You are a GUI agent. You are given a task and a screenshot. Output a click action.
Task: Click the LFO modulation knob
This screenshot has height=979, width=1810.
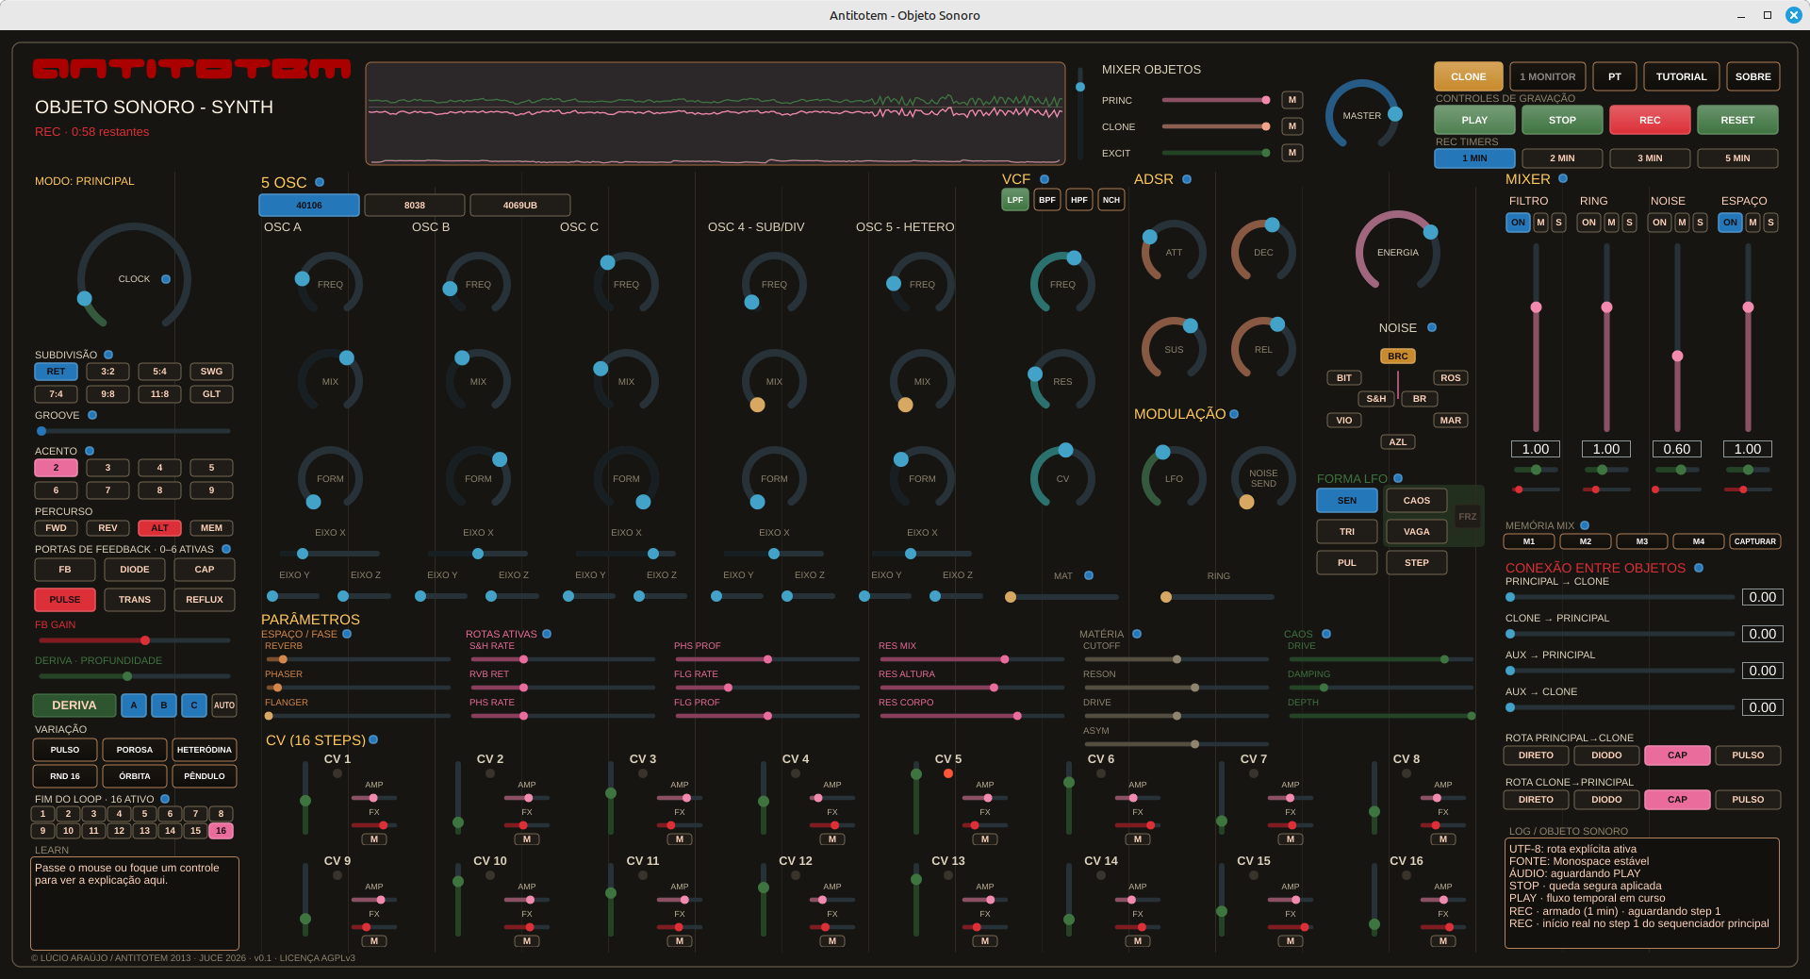tap(1174, 478)
